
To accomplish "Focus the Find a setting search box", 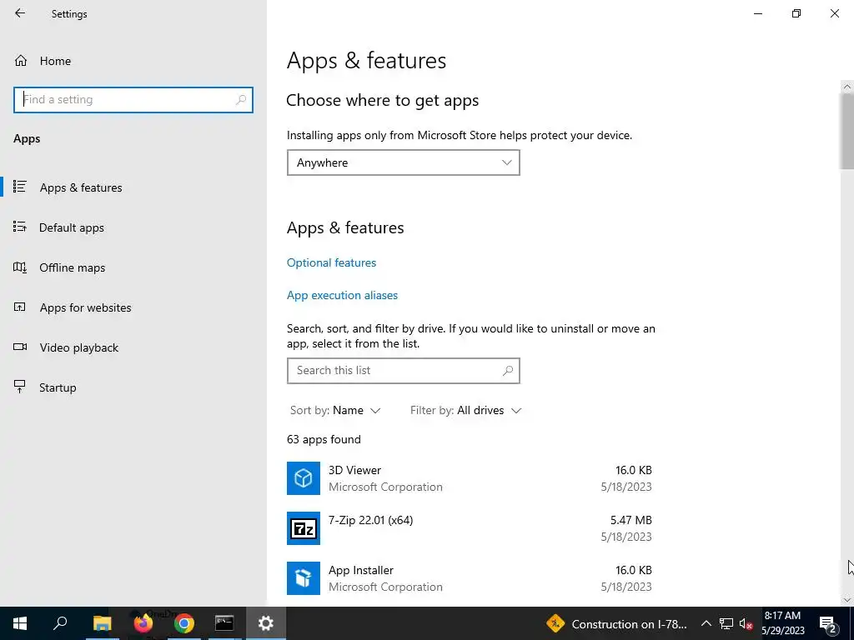I will pyautogui.click(x=133, y=100).
